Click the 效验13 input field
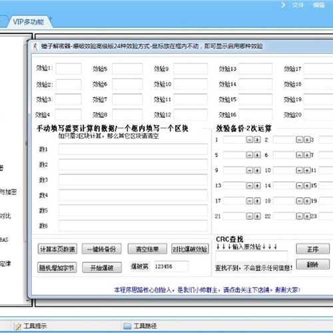The width and height of the screenshot is (333, 333). pos(255,69)
